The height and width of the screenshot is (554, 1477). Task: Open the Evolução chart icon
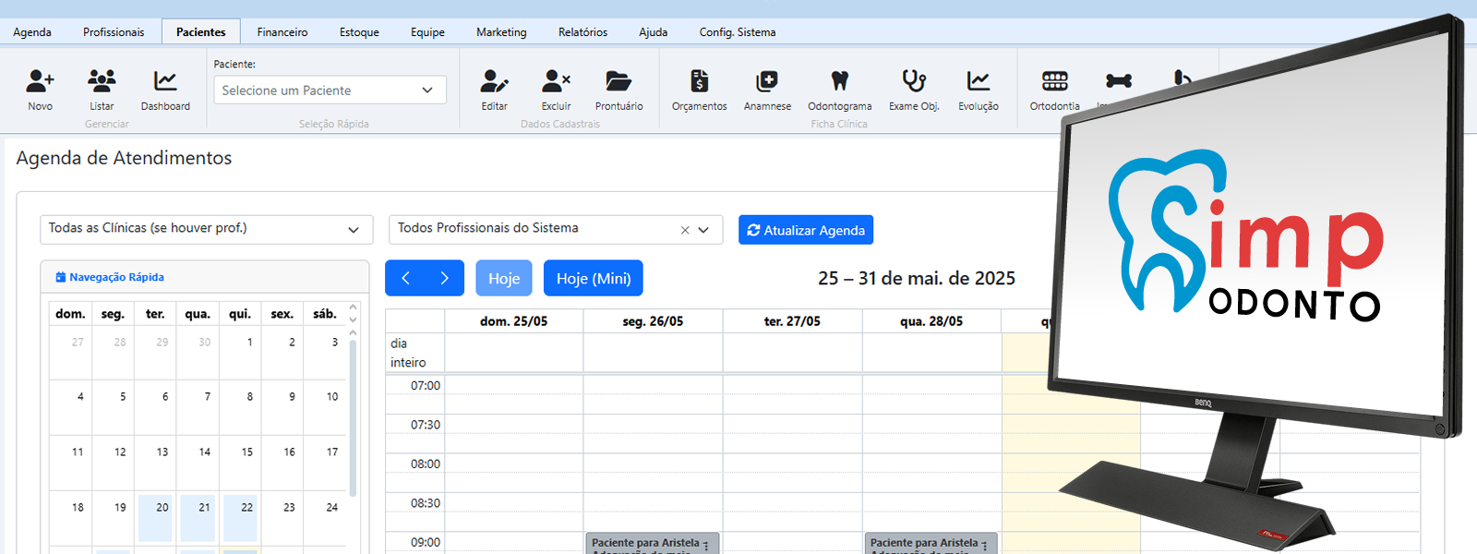[x=979, y=82]
